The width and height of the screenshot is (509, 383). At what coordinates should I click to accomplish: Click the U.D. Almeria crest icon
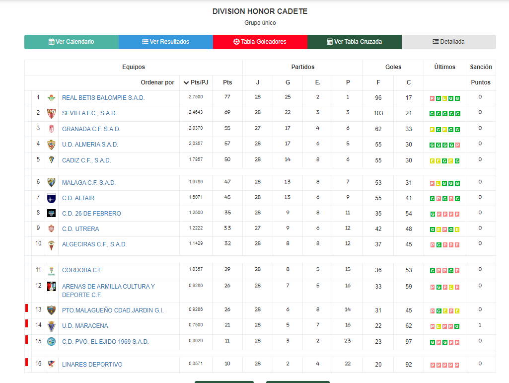51,145
